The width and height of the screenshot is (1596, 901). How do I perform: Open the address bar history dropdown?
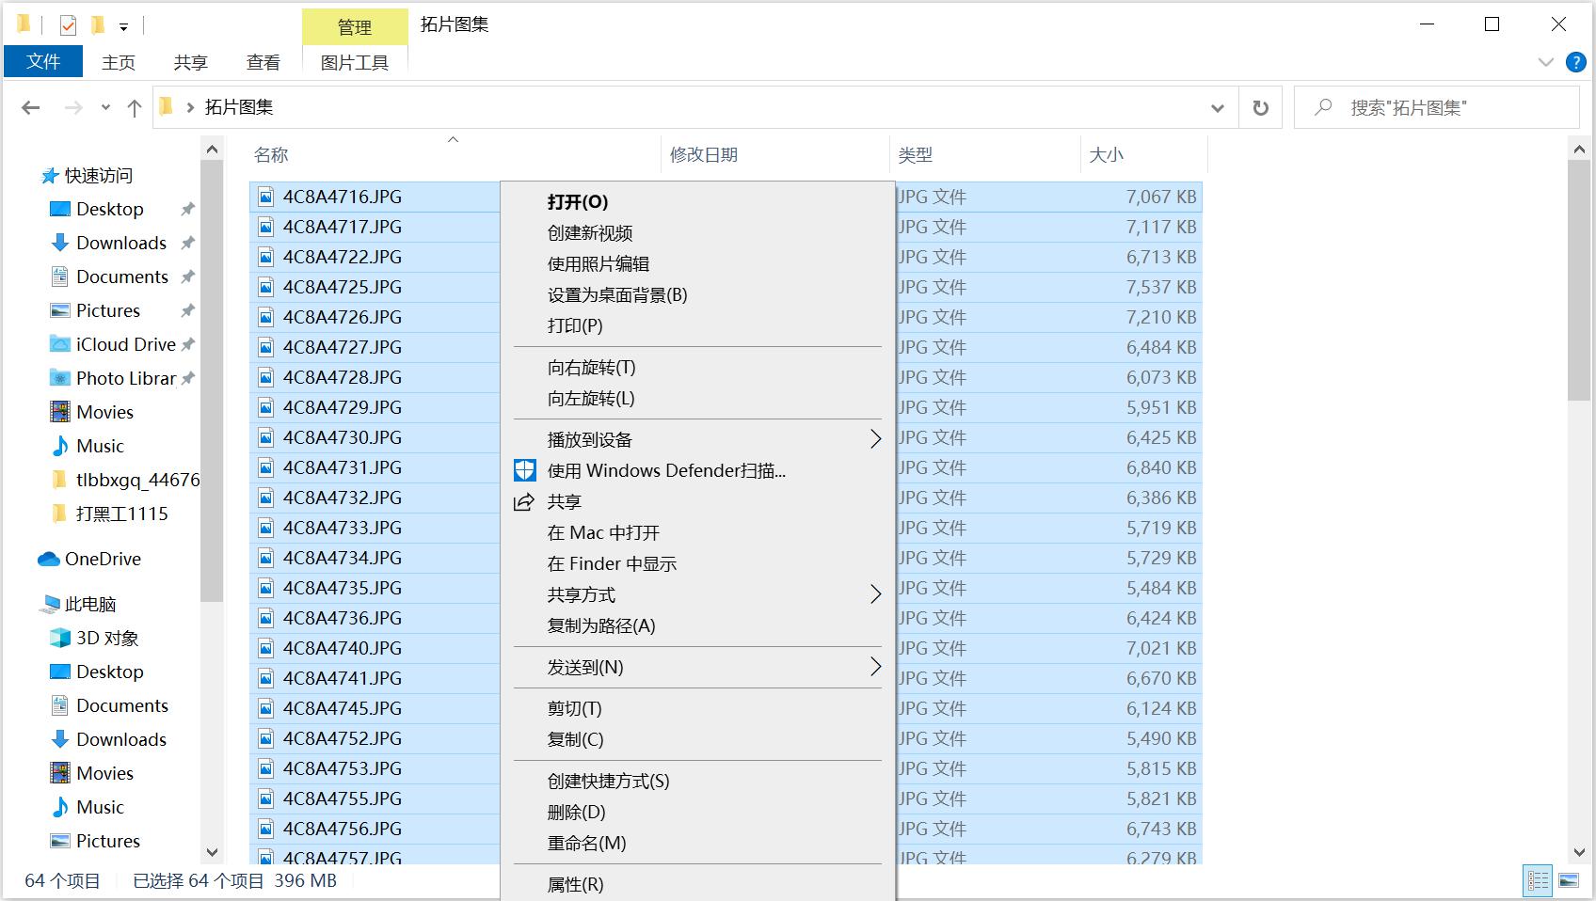tap(1217, 108)
